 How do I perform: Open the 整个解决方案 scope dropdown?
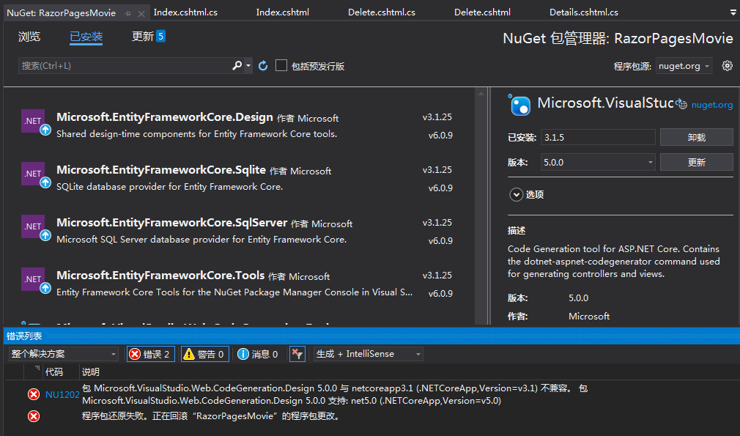pos(64,354)
